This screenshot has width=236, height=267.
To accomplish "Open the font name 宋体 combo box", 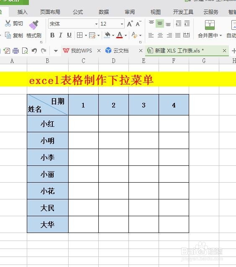I will point(73,24).
